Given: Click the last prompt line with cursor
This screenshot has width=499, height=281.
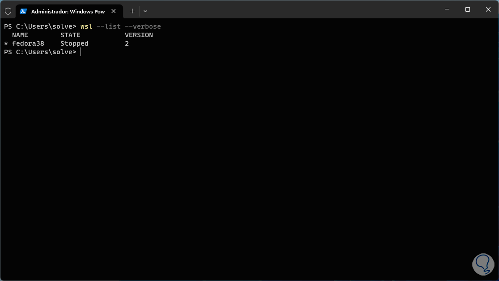Looking at the screenshot, I should click(x=43, y=52).
